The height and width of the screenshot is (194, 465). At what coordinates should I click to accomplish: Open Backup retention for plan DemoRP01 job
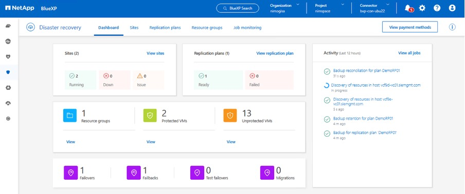click(x=363, y=118)
